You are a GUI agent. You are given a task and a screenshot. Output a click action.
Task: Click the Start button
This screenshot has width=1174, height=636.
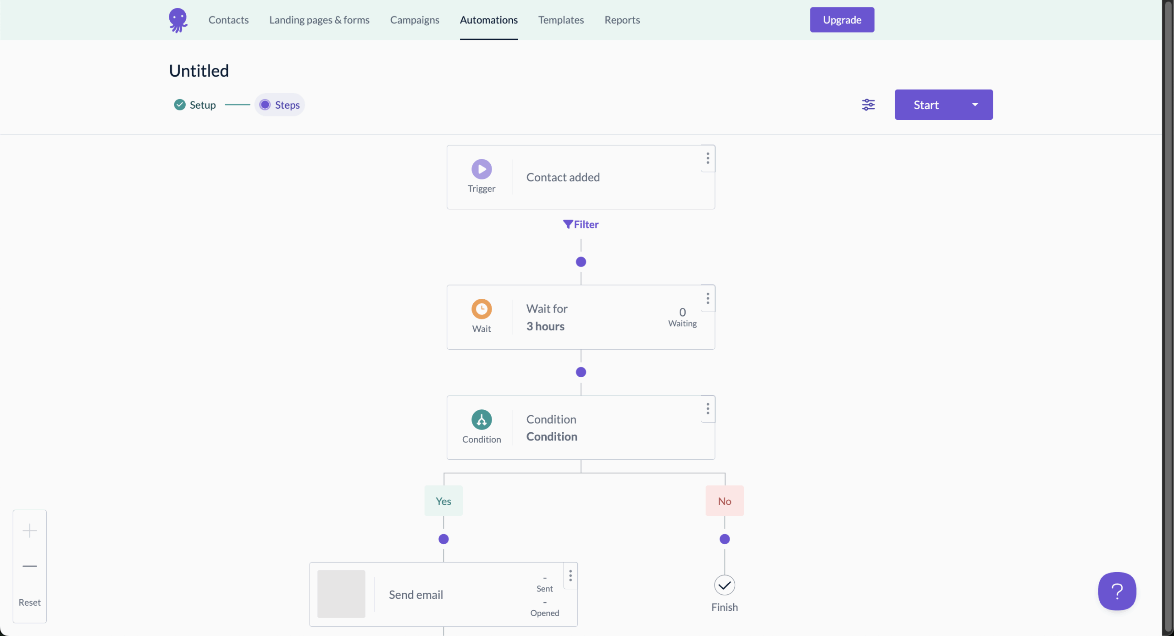click(x=926, y=105)
